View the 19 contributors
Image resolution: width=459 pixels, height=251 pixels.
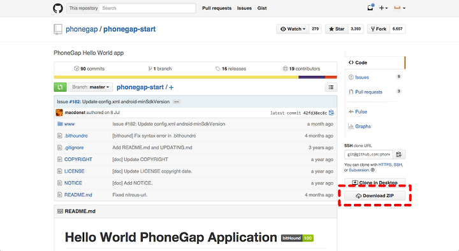pyautogui.click(x=301, y=69)
